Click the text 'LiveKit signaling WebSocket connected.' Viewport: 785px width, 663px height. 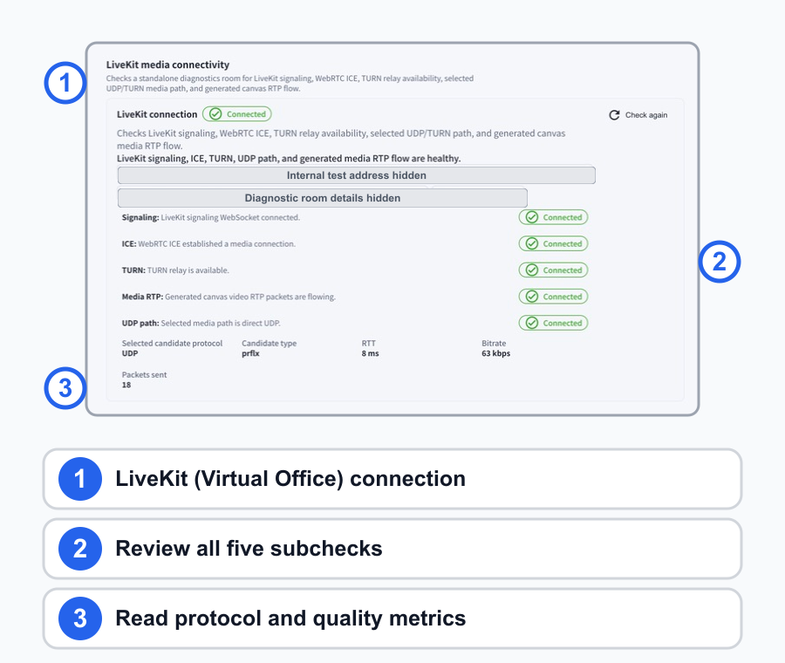pyautogui.click(x=230, y=217)
